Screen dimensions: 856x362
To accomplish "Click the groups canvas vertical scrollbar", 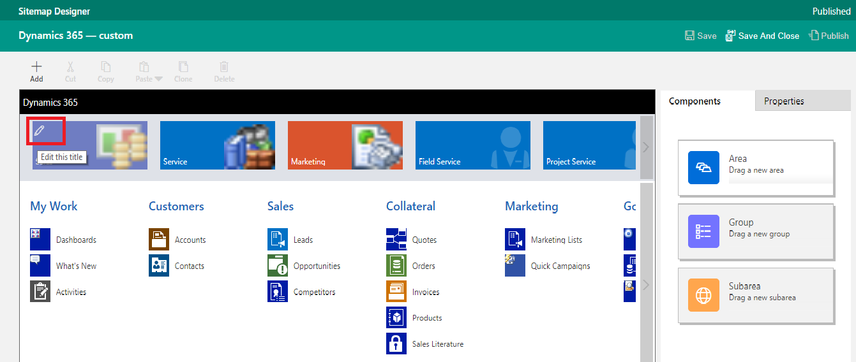I will [646, 272].
